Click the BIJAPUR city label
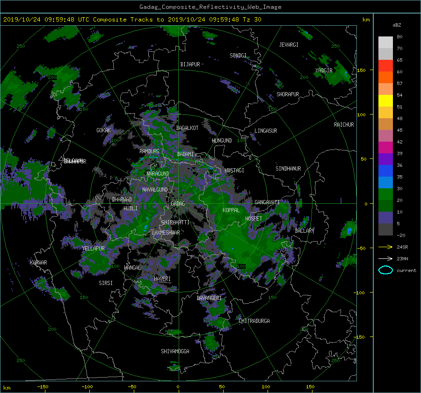The image size is (421, 393). click(x=190, y=64)
